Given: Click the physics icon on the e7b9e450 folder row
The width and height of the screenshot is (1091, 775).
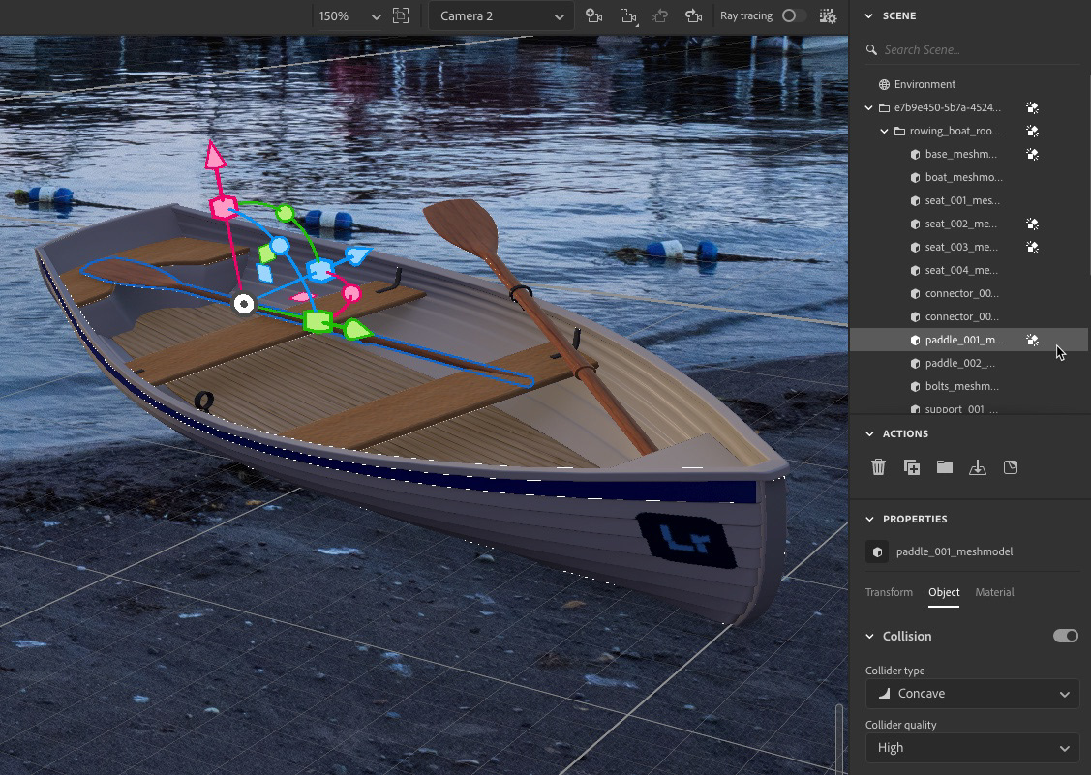Looking at the screenshot, I should 1033,107.
